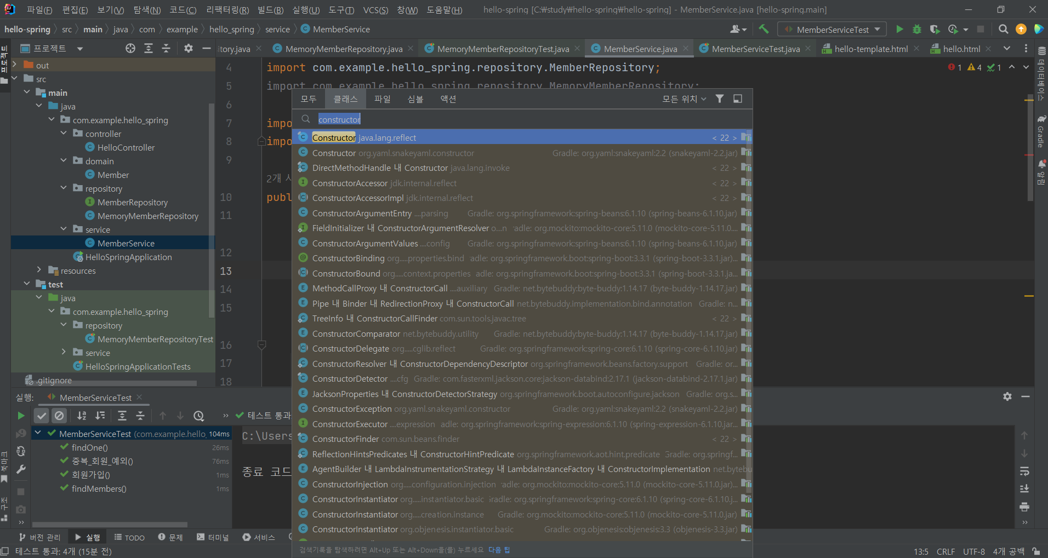Expand the out folder
The width and height of the screenshot is (1048, 558).
coord(15,65)
